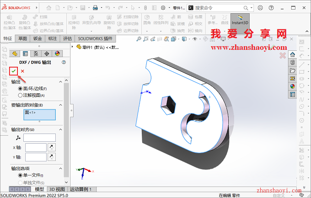311x198 pixels.
Task: Open the search type dropdown arrow
Action: pos(252,8)
